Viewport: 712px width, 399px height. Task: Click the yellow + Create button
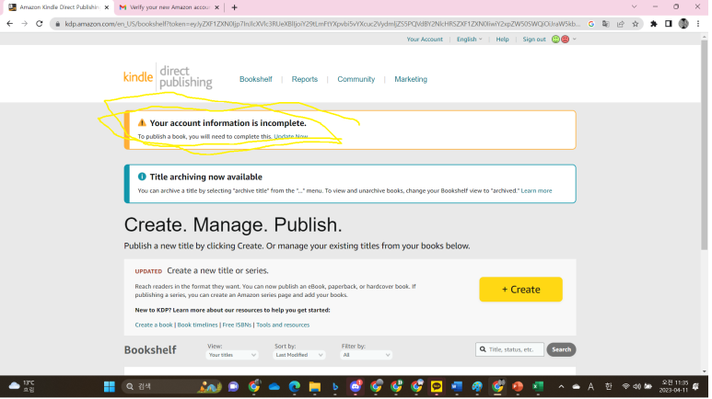tap(520, 290)
